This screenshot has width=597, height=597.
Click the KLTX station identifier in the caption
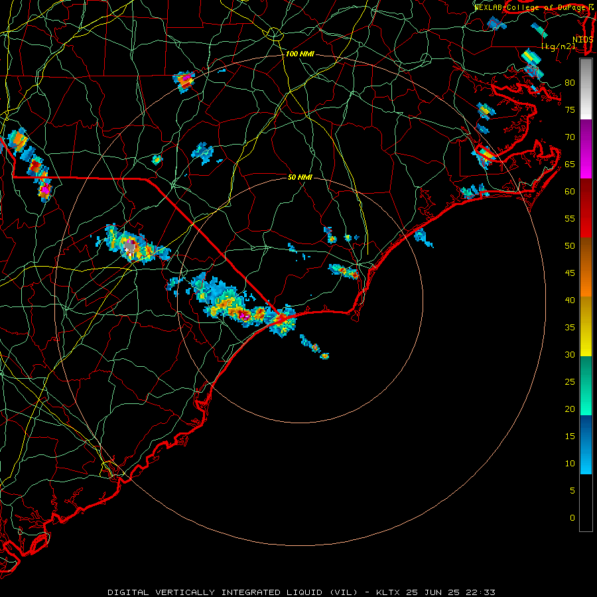(x=387, y=592)
